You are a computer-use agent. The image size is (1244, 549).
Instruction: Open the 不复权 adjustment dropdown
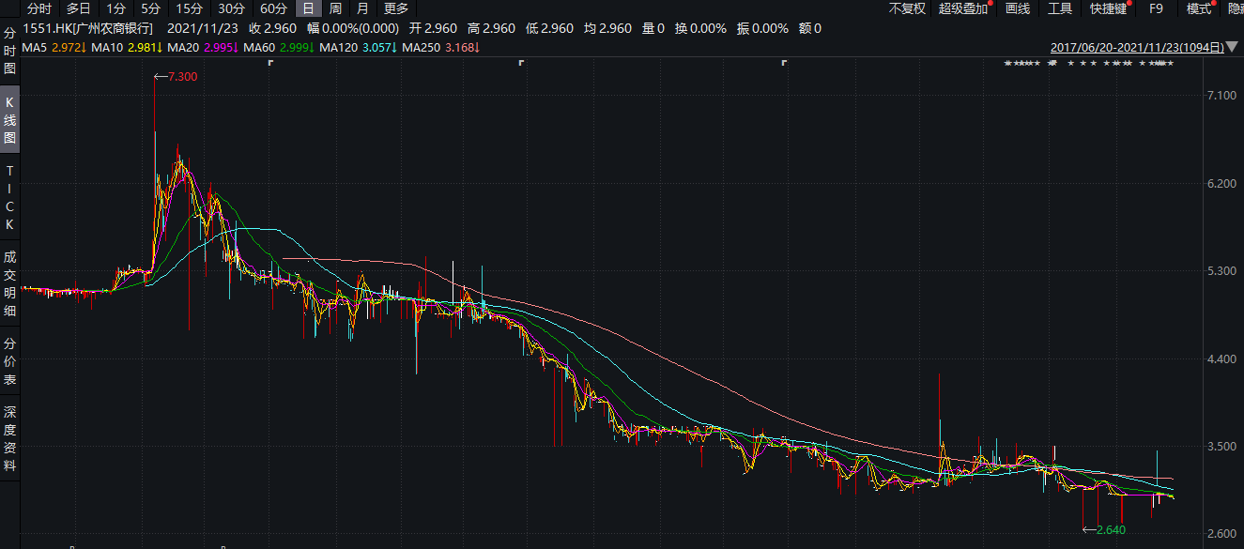point(907,8)
